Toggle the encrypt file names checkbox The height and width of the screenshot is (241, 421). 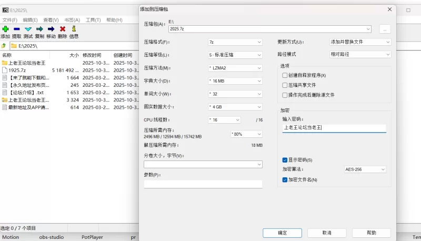point(285,180)
